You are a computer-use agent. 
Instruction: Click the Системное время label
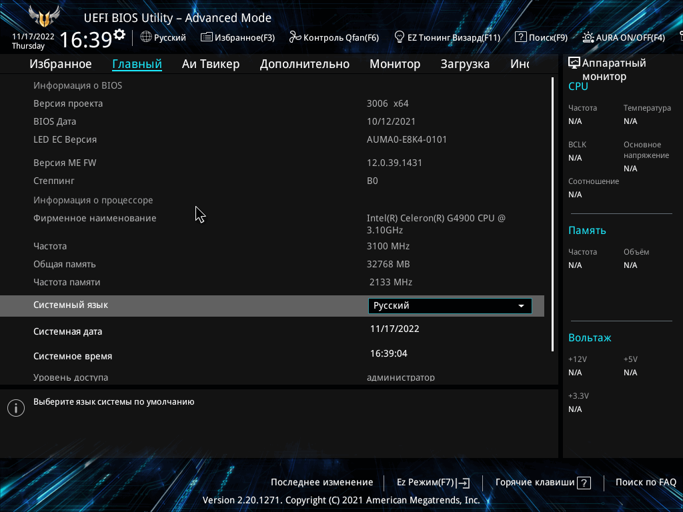click(73, 356)
